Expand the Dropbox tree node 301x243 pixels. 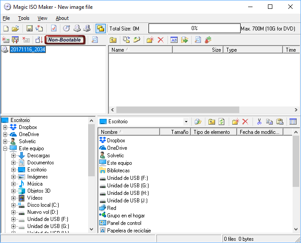[x=5, y=127]
